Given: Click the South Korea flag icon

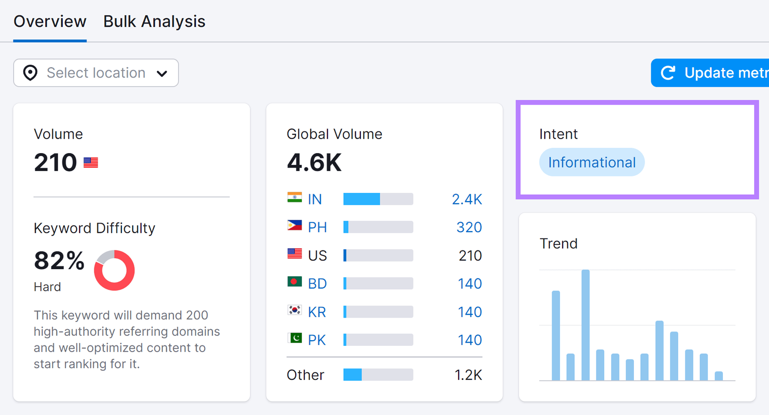Looking at the screenshot, I should 295,310.
